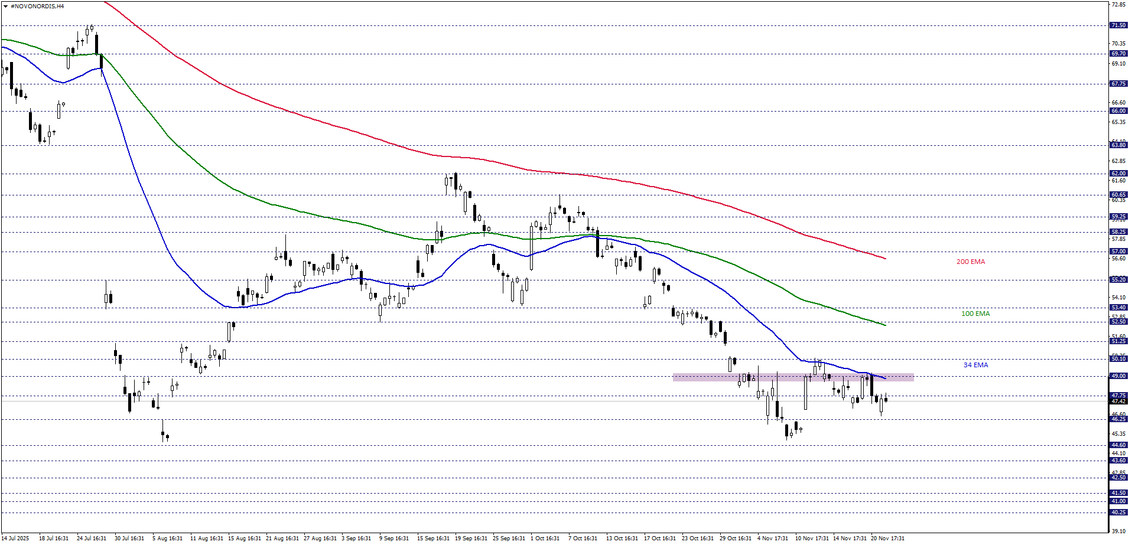
Task: Click the 14 Jul 2025 date label
Action: pos(15,539)
